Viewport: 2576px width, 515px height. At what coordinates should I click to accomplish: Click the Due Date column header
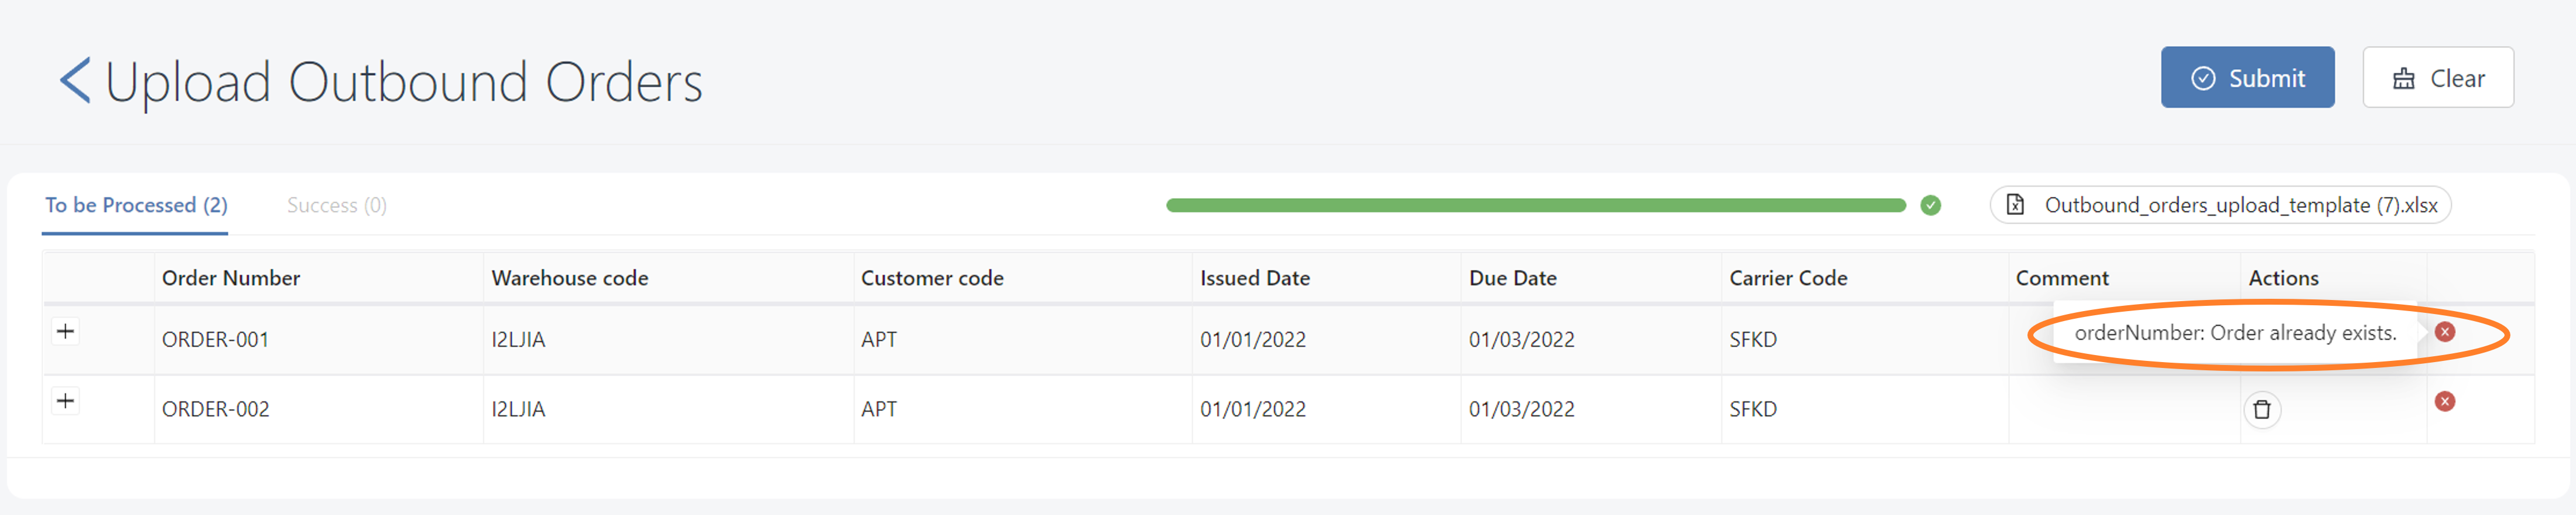coord(1512,278)
